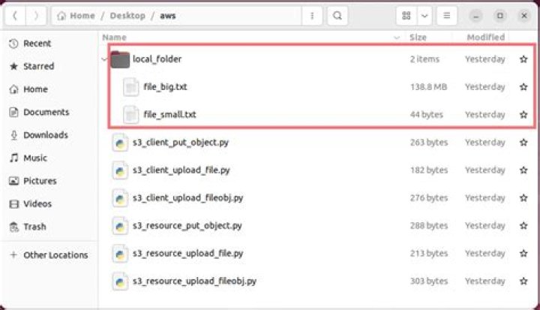
Task: Star the local_folder row
Action: pyautogui.click(x=523, y=59)
